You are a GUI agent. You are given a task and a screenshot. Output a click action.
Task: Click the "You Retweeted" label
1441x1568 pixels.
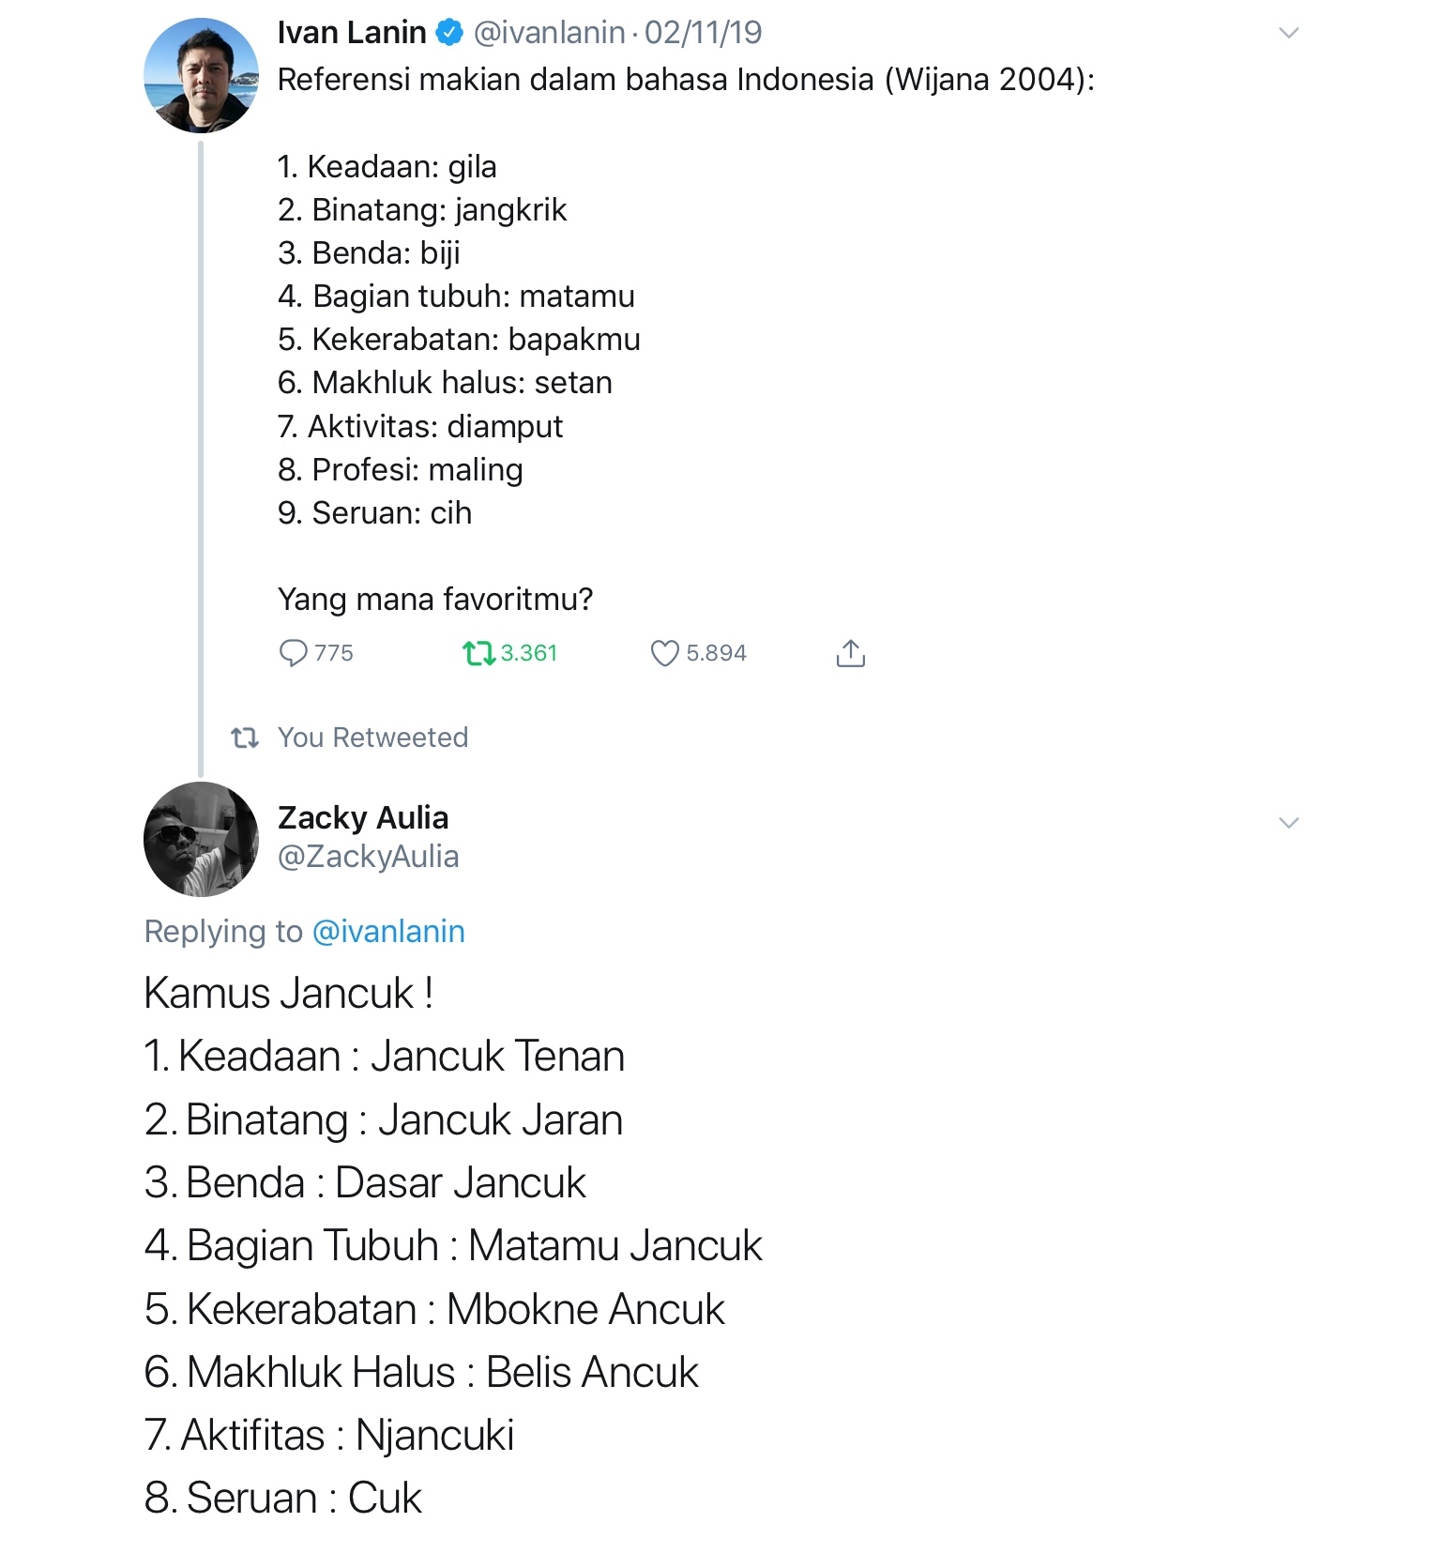point(372,738)
